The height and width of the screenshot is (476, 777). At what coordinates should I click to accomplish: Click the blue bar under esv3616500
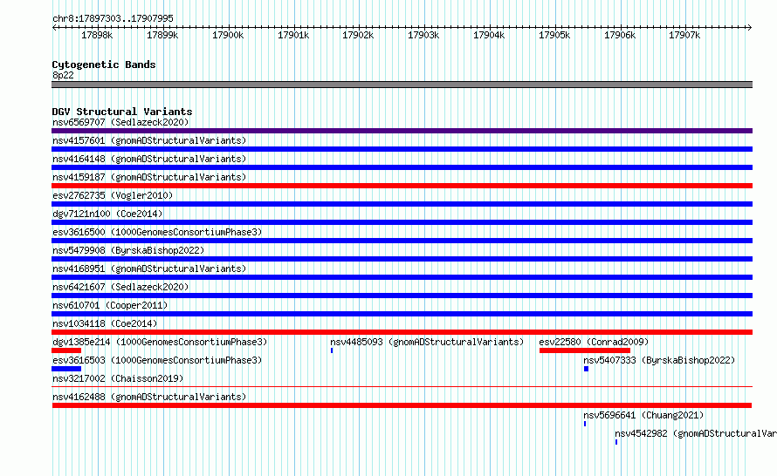coord(402,241)
